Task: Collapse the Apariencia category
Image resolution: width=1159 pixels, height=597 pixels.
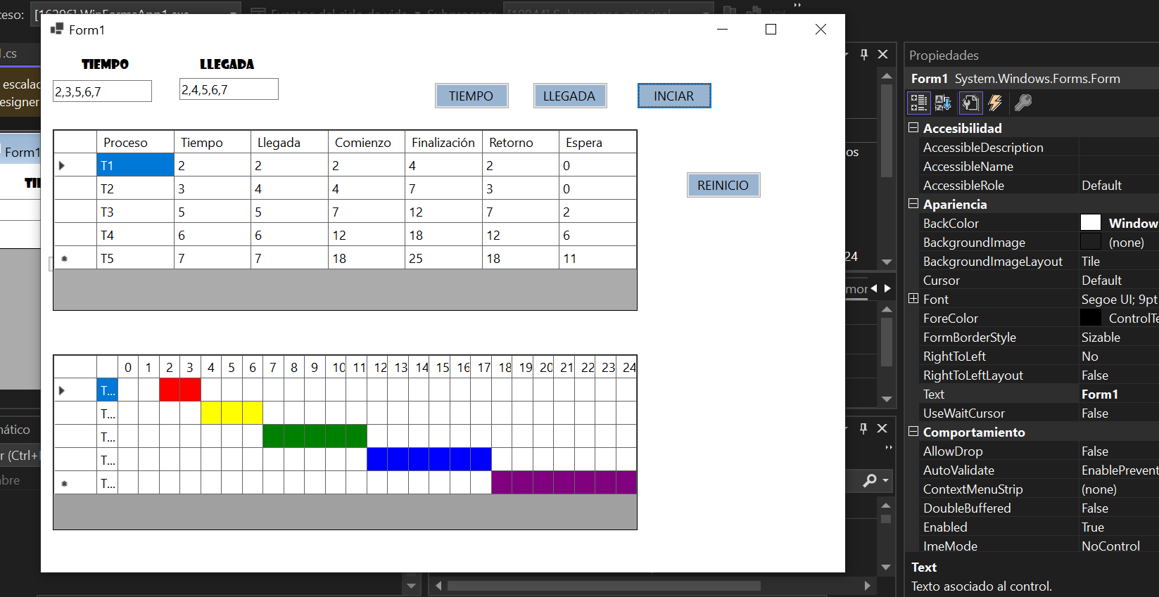Action: (x=913, y=204)
